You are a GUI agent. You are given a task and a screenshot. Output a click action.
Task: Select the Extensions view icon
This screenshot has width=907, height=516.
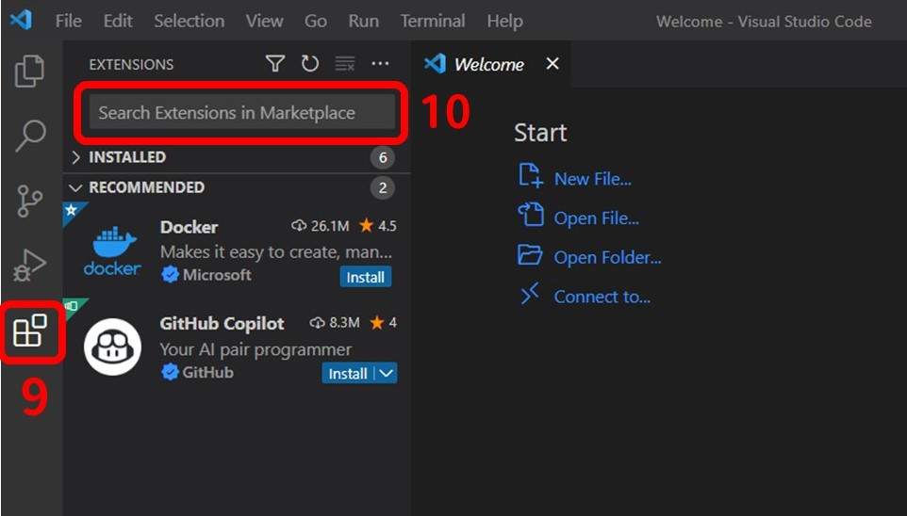pyautogui.click(x=30, y=331)
